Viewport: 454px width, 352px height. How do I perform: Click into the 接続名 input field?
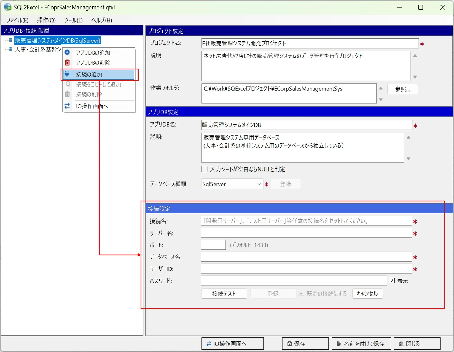click(306, 221)
